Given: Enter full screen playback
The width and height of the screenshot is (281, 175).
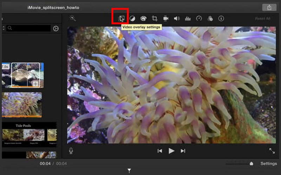Looking at the screenshot, I should [x=272, y=151].
